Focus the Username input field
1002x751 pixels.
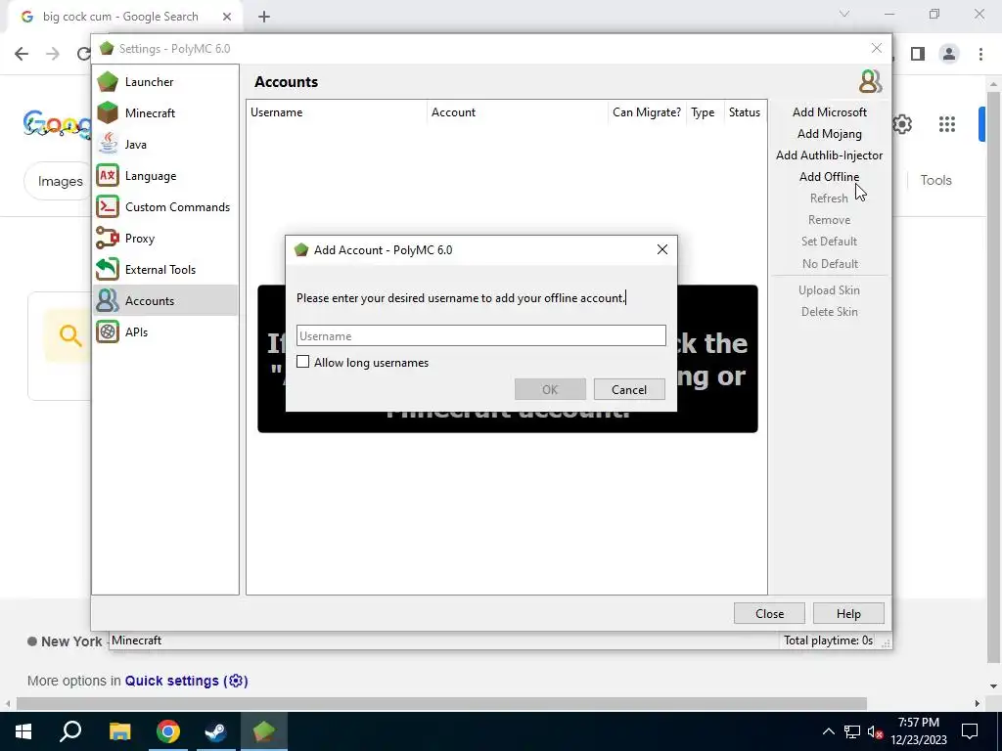click(481, 336)
